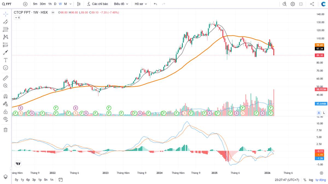
Task: Click the redo arrow
Action: pos(163,4)
